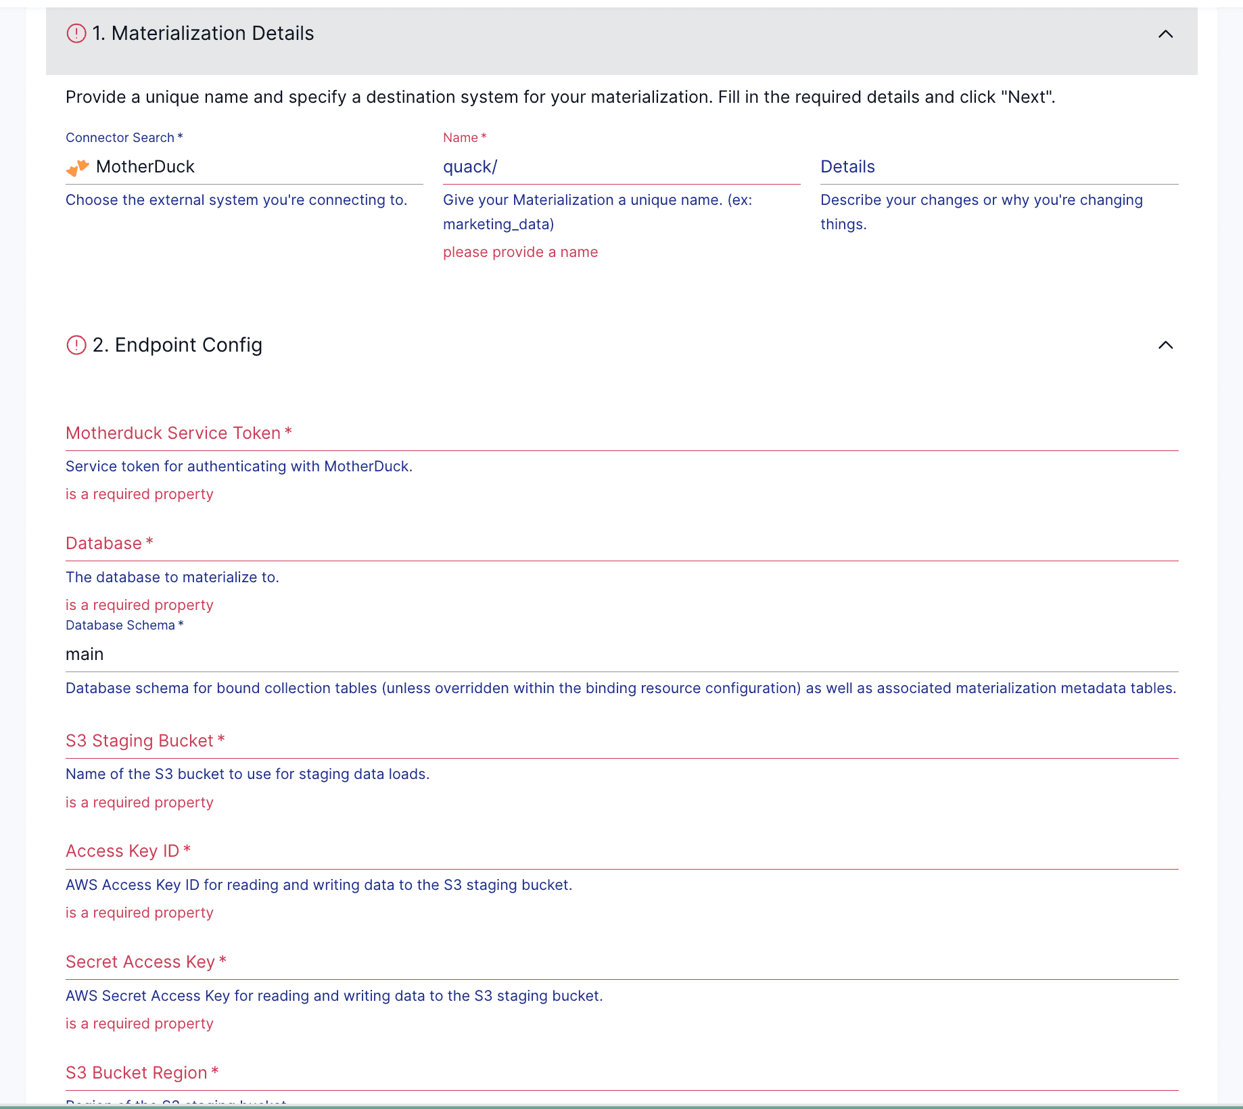
Task: Click the MotherDuck connector logo icon
Action: [78, 167]
